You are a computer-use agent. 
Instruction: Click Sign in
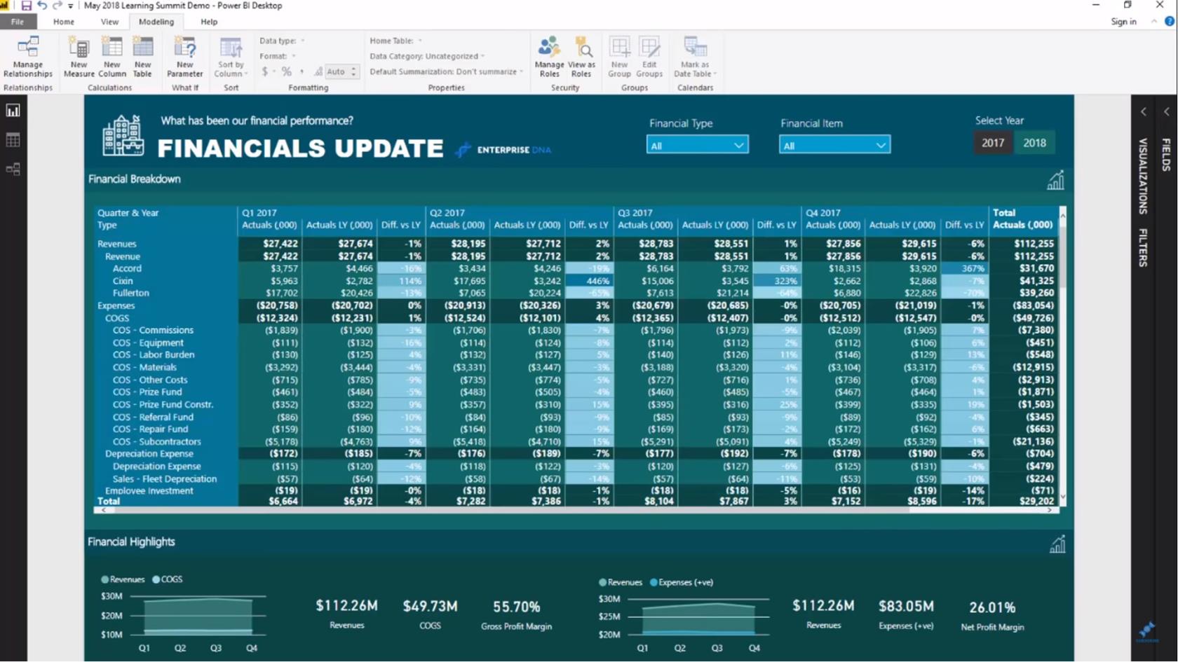coord(1123,22)
